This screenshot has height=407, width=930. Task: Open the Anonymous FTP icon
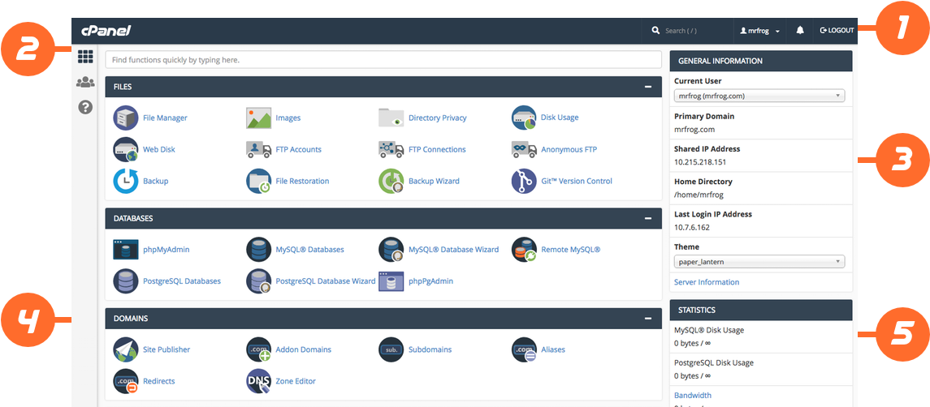(x=524, y=149)
